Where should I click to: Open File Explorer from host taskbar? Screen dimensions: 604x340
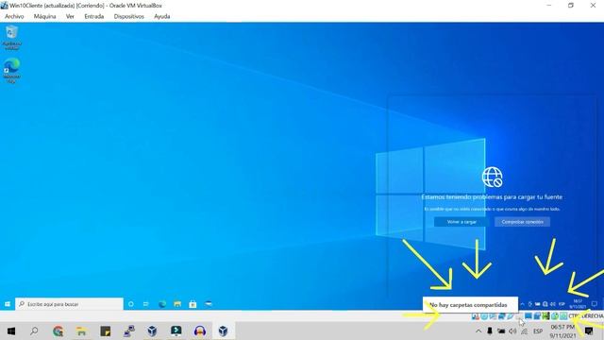coord(81,331)
